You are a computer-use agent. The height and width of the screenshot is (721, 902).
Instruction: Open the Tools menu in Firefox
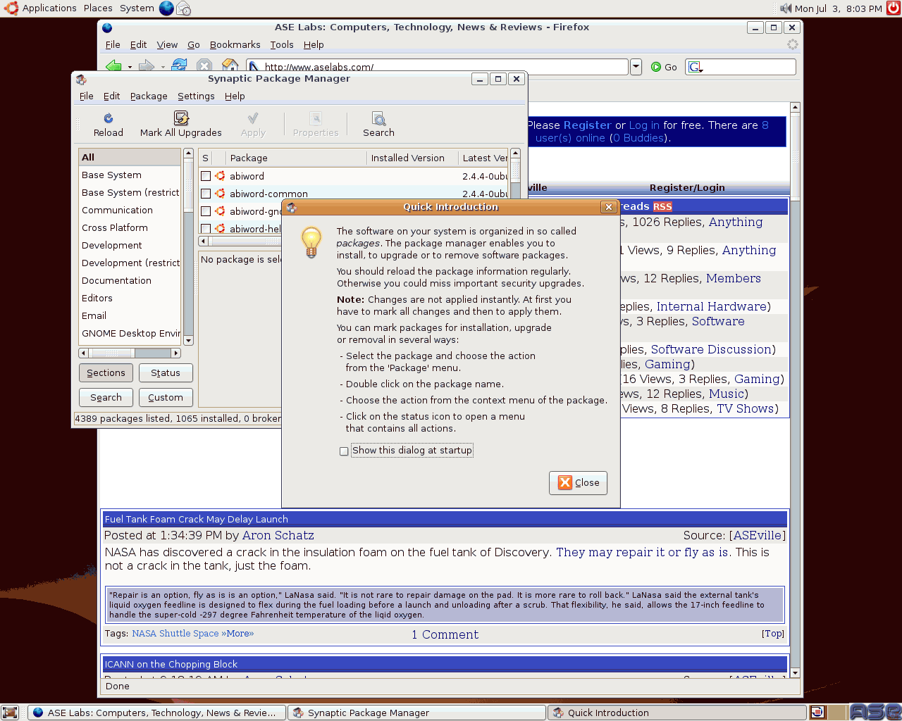tap(282, 45)
